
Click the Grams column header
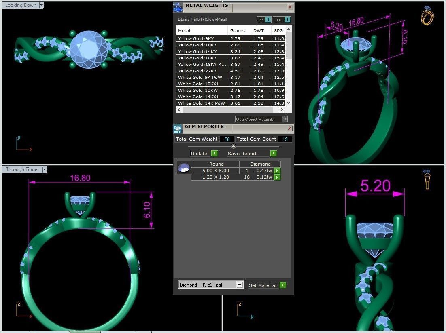point(239,30)
